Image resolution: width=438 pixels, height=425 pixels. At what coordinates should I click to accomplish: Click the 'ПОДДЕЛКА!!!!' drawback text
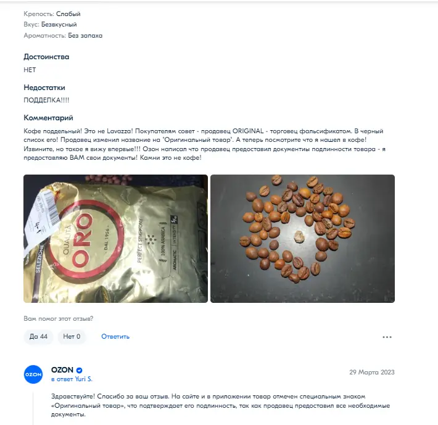[46, 100]
